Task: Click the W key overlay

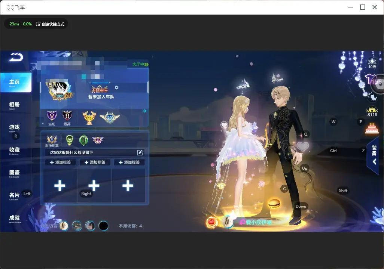Action: pos(333,122)
